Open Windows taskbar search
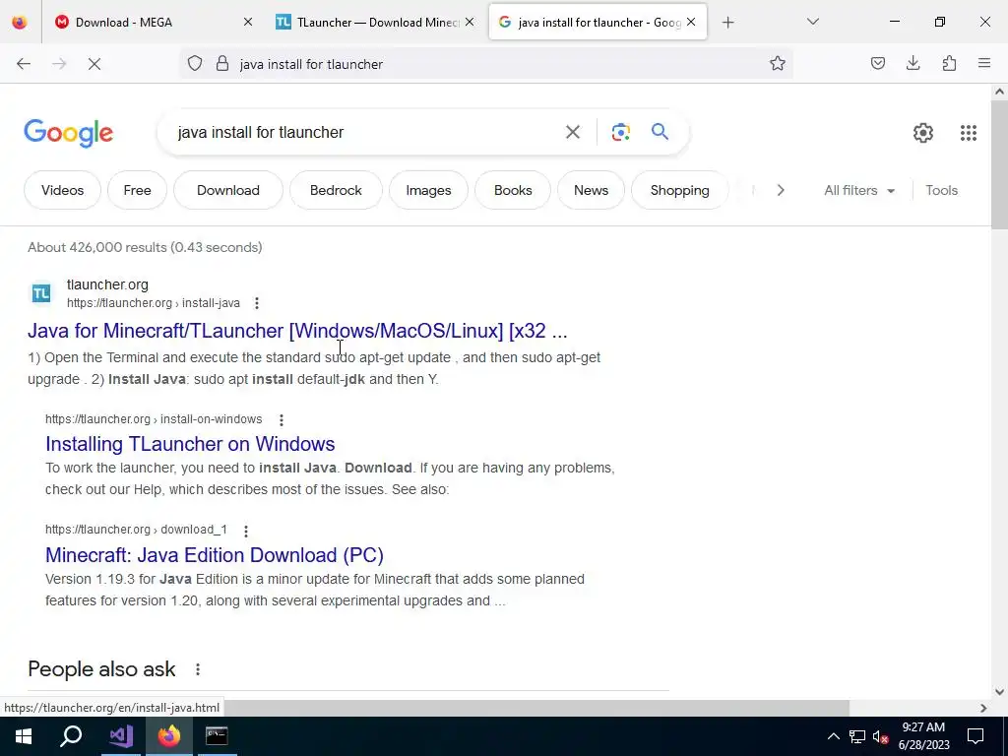 [71, 736]
